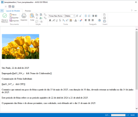138x117 pixels.
Task: Click the tulips image in the document
Action: tap(20, 46)
